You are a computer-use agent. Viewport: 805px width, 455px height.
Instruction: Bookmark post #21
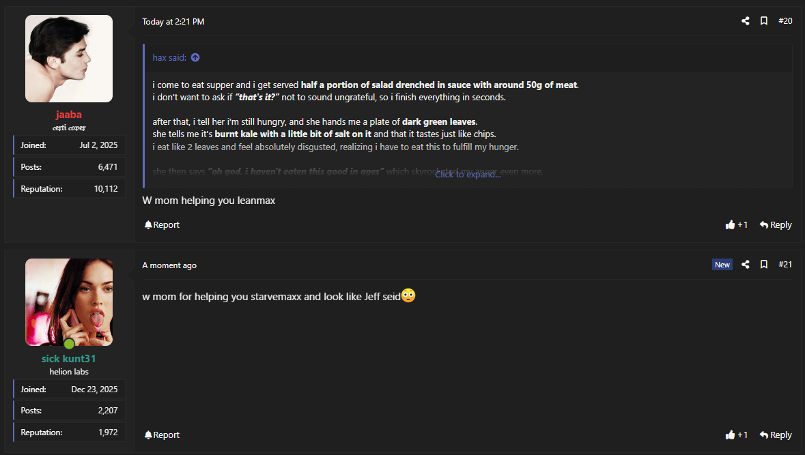[x=764, y=265]
